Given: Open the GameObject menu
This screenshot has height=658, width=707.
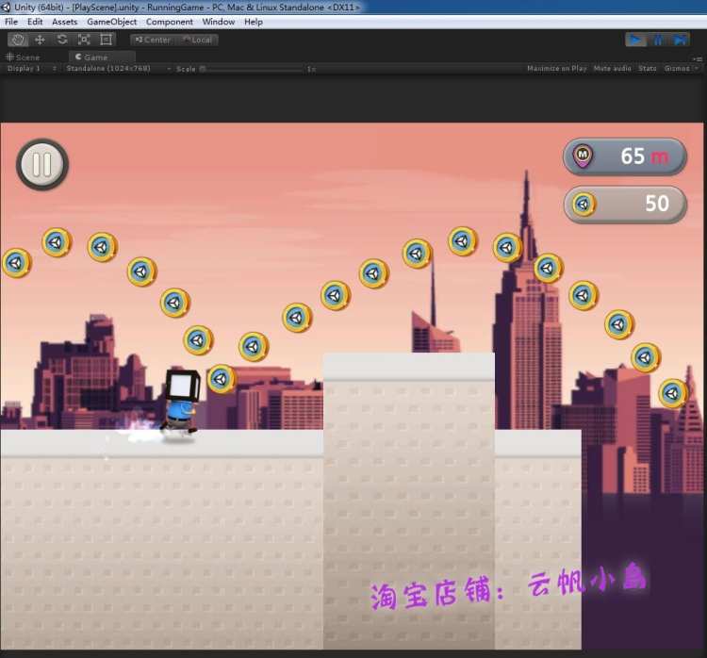Looking at the screenshot, I should 112,22.
